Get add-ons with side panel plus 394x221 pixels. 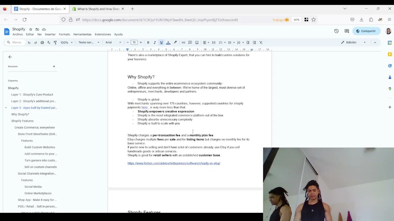point(390,107)
